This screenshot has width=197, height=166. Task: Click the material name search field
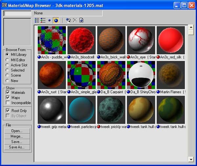point(17,13)
